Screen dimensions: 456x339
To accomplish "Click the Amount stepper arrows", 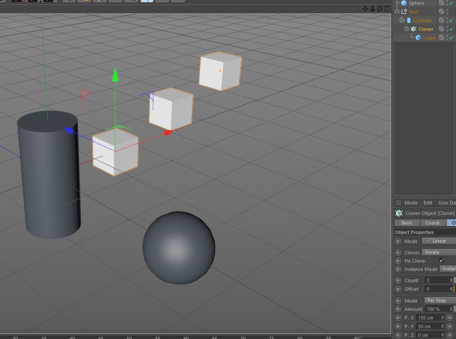I will (x=451, y=309).
